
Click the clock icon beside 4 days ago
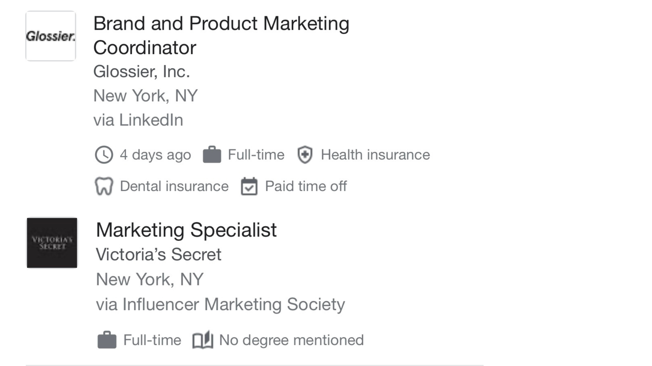tap(104, 155)
